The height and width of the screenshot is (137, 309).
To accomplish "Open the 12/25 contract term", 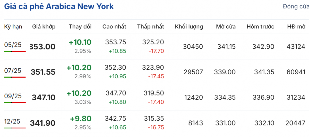I will [13, 122].
